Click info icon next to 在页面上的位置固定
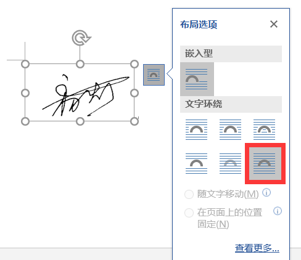The image size is (301, 260). pos(278,211)
